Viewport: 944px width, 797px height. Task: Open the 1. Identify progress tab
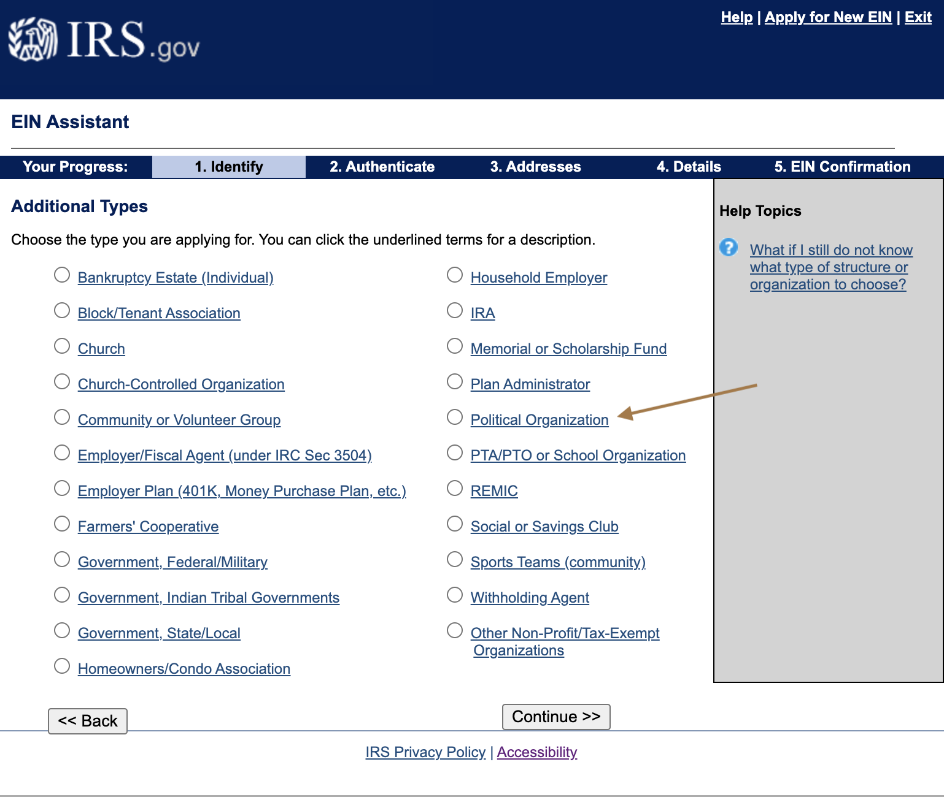point(229,167)
